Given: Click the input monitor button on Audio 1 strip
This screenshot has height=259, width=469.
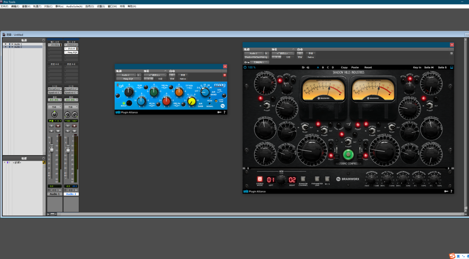Looking at the screenshot, I should [x=51, y=126].
